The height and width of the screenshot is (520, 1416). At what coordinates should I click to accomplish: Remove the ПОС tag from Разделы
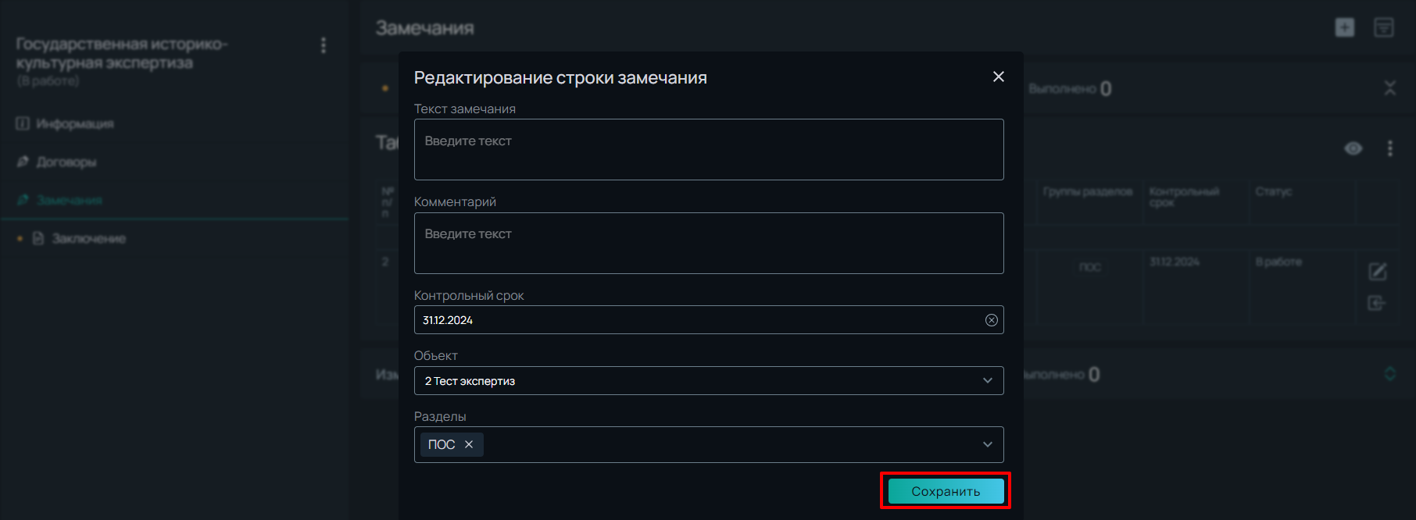(x=469, y=444)
